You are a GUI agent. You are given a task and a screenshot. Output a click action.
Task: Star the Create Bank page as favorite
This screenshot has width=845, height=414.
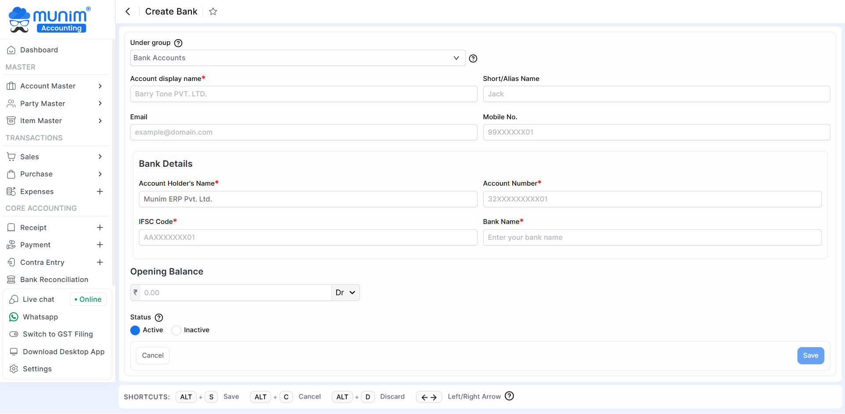[213, 11]
